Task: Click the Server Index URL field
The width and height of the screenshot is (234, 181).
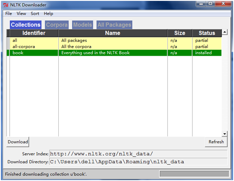Action: tap(138, 154)
